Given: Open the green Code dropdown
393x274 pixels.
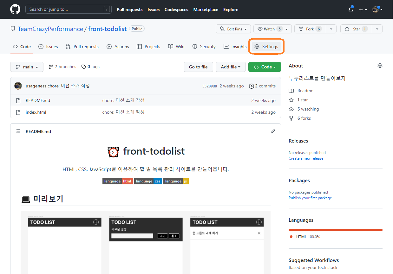Looking at the screenshot, I should (x=265, y=67).
